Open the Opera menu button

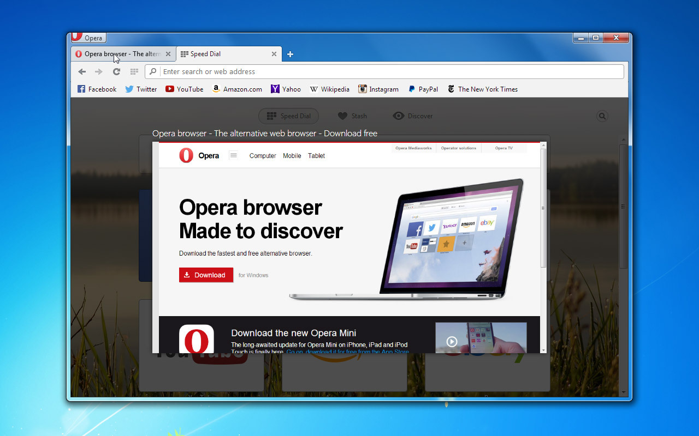tap(88, 38)
